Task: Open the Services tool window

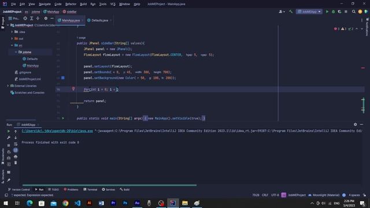Action: click(x=109, y=190)
